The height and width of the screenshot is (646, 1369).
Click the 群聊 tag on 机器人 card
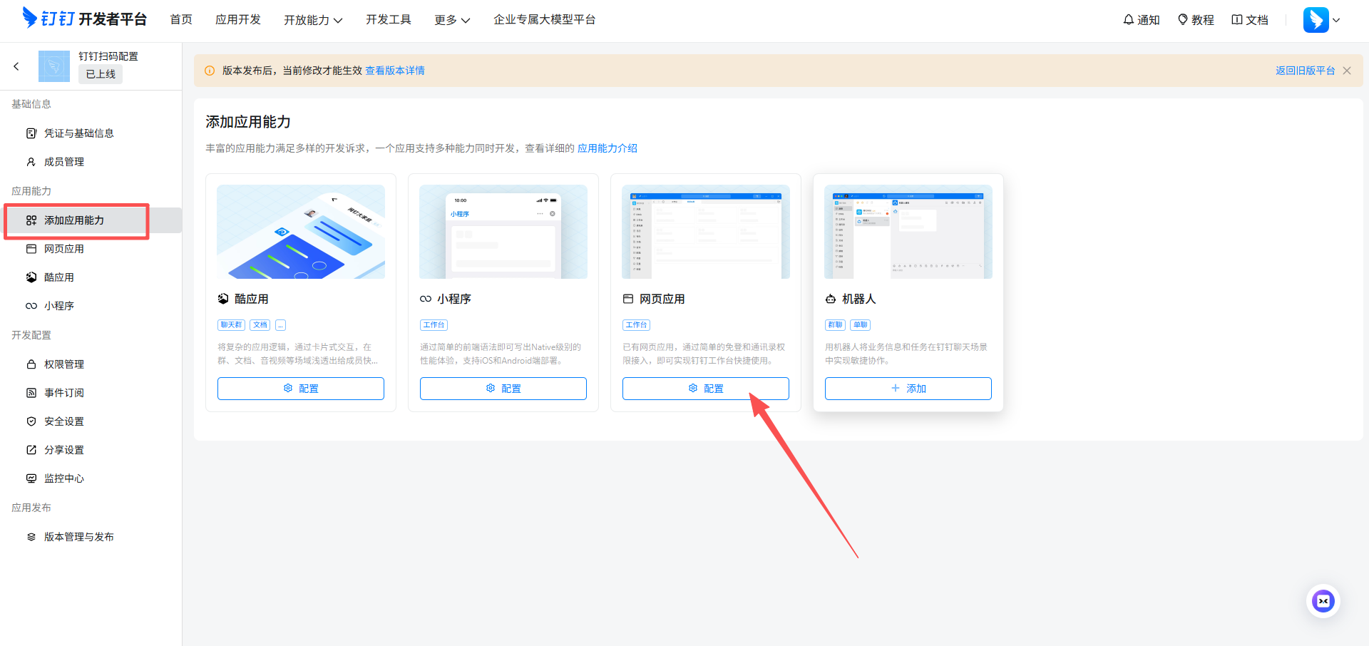point(835,325)
